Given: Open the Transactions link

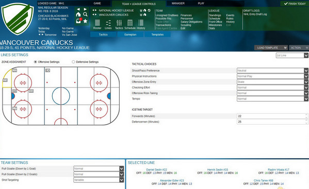Looking at the screenshot, I should click(164, 25).
